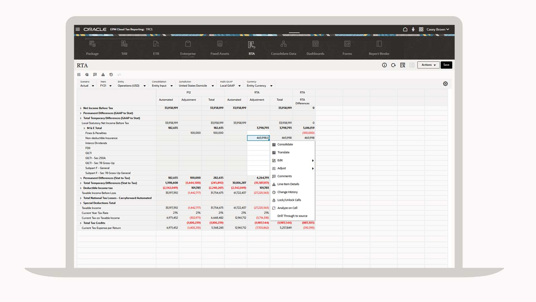Open the accessibility settings icon
536x302 pixels.
413,29
